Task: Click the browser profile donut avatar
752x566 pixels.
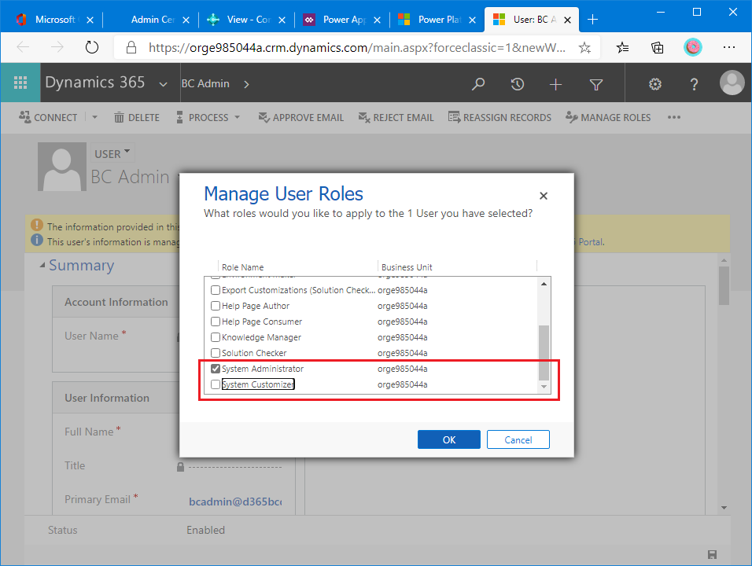Action: coord(692,47)
